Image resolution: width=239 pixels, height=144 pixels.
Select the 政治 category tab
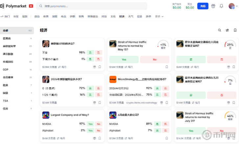click(37, 16)
